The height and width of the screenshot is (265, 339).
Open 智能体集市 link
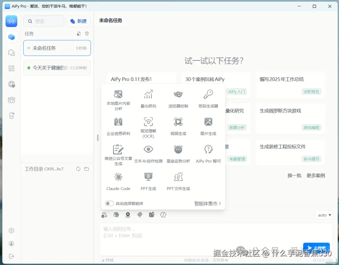point(207,203)
